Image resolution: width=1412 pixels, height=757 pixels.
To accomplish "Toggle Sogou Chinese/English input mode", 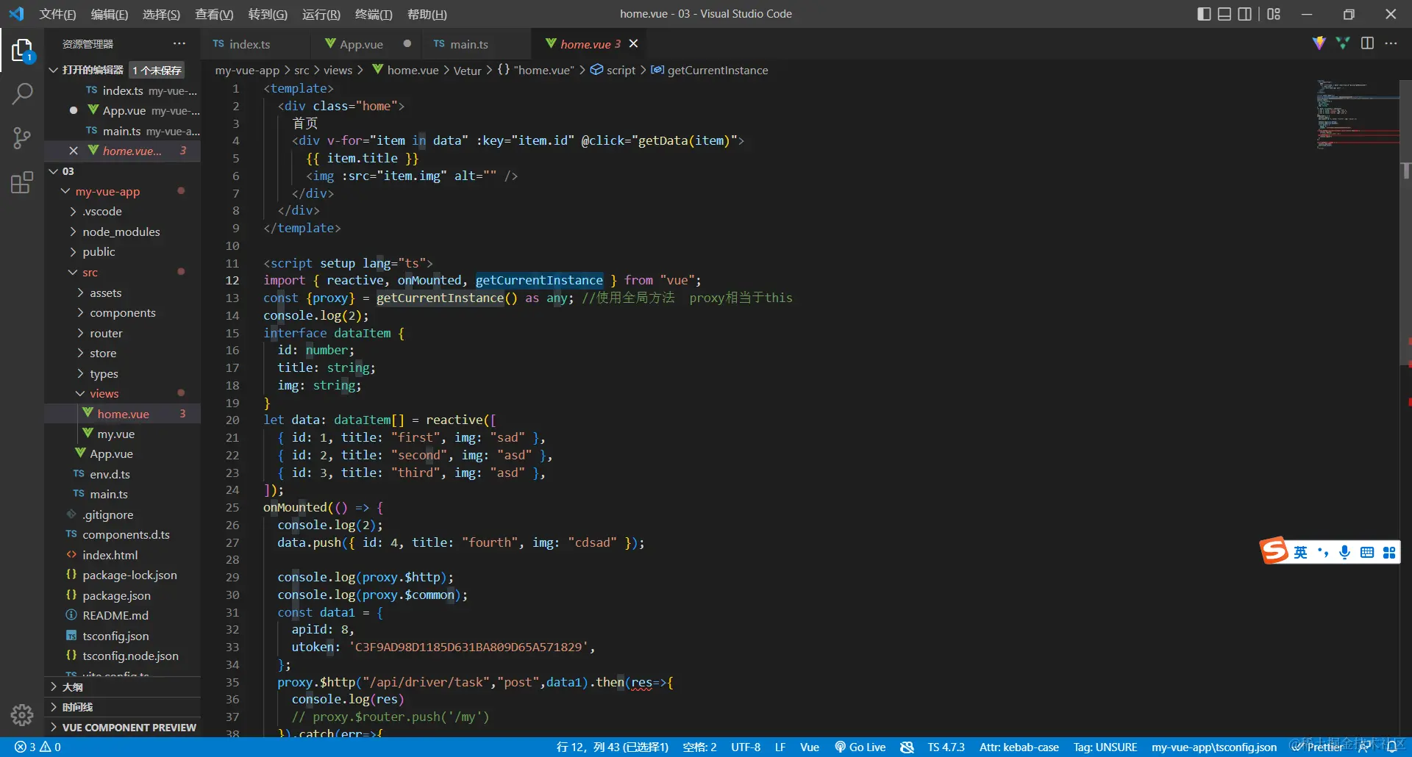I will [1300, 553].
